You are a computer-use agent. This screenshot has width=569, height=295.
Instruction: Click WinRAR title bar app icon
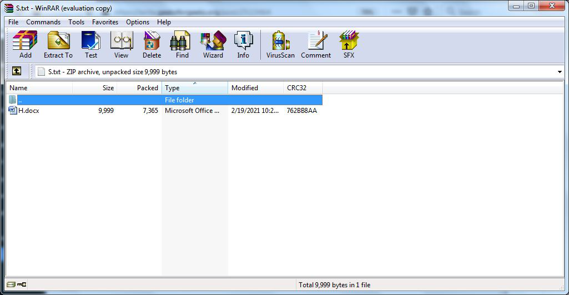point(9,8)
